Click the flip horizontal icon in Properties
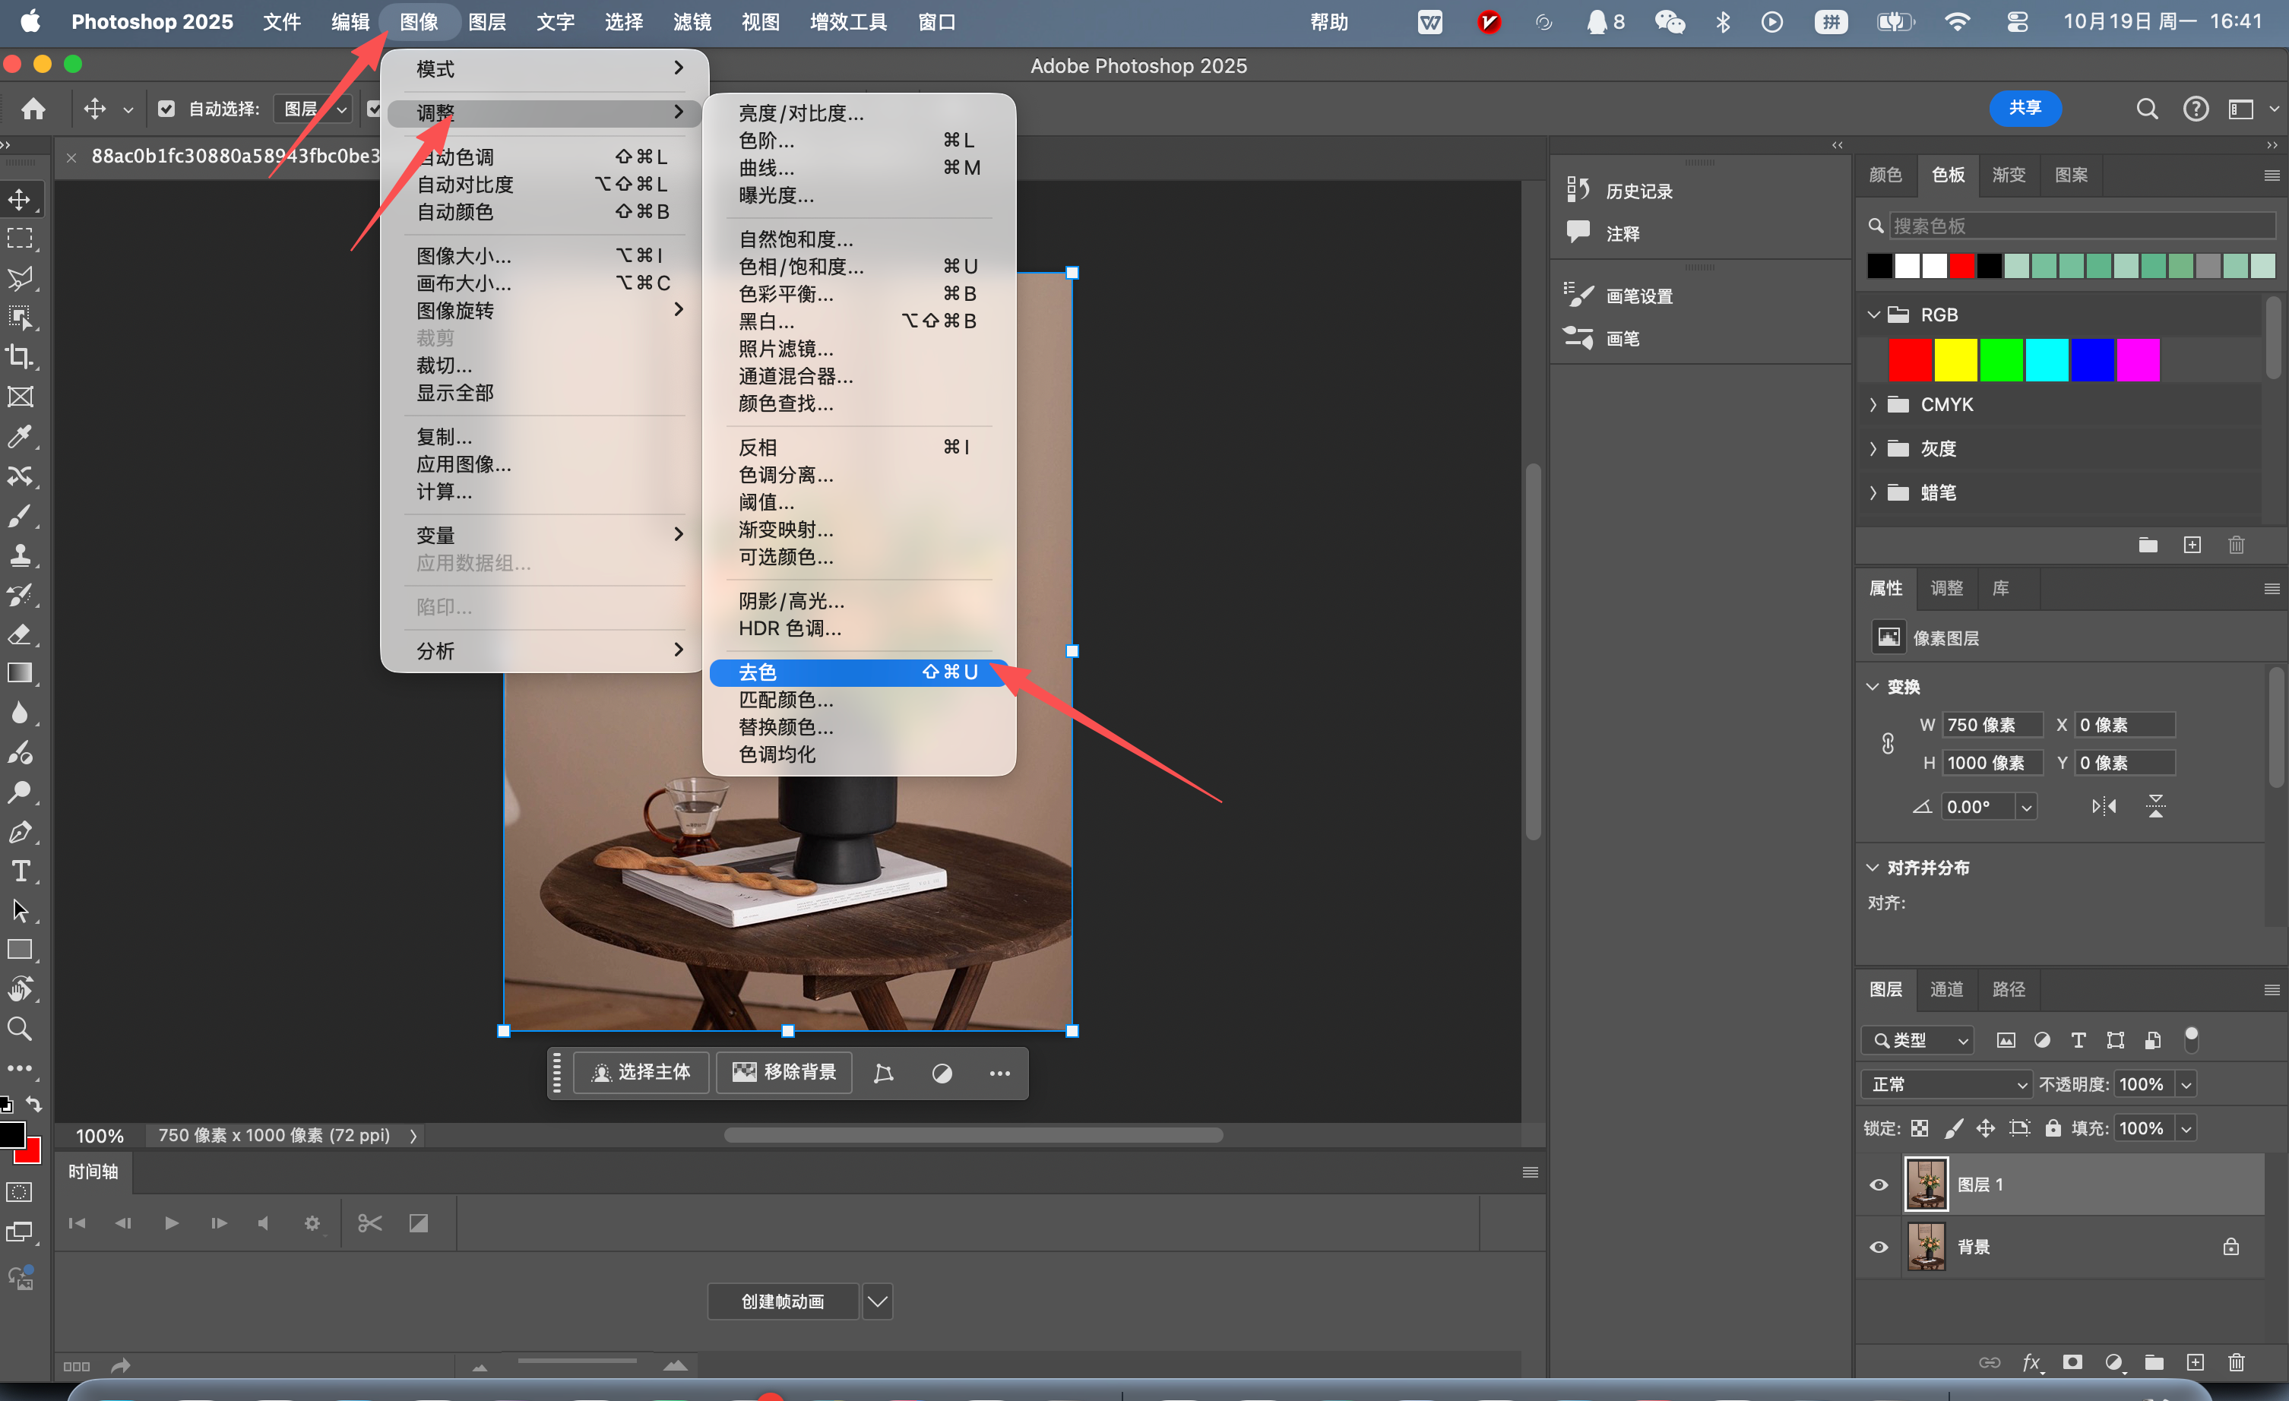 click(x=2104, y=806)
